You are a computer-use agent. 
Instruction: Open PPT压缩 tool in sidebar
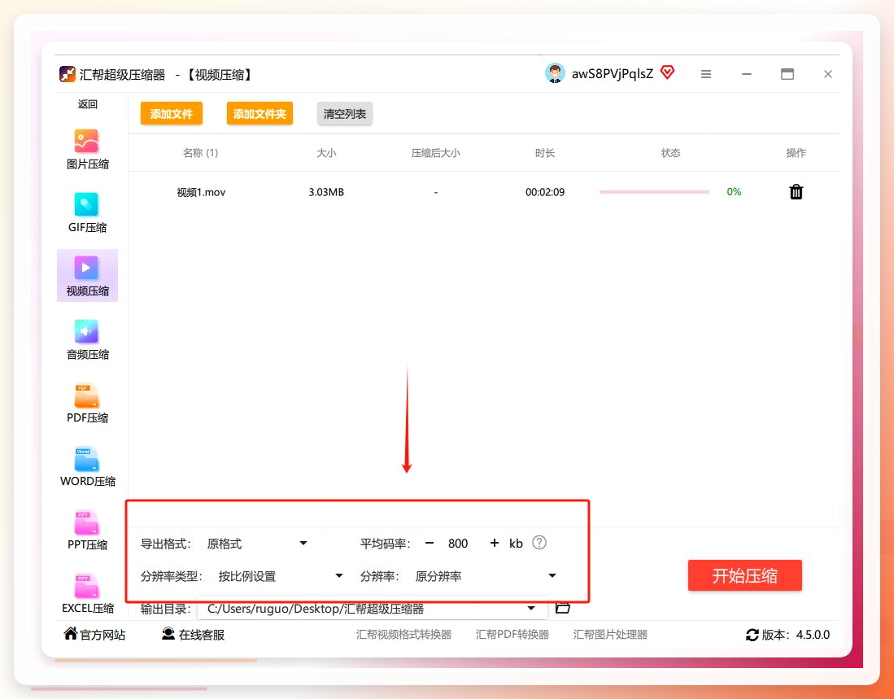87,530
